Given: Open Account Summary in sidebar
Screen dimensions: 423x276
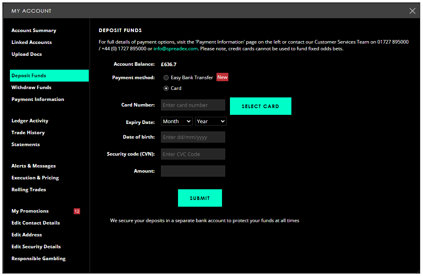Looking at the screenshot, I should pos(34,30).
